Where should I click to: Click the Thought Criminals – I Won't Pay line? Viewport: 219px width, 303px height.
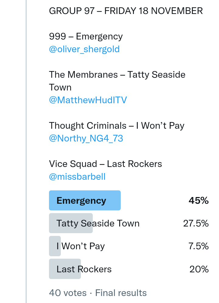(117, 126)
